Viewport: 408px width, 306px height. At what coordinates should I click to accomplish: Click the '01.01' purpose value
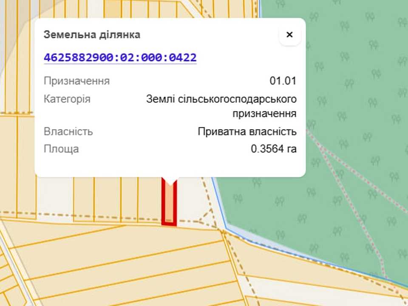coord(283,81)
